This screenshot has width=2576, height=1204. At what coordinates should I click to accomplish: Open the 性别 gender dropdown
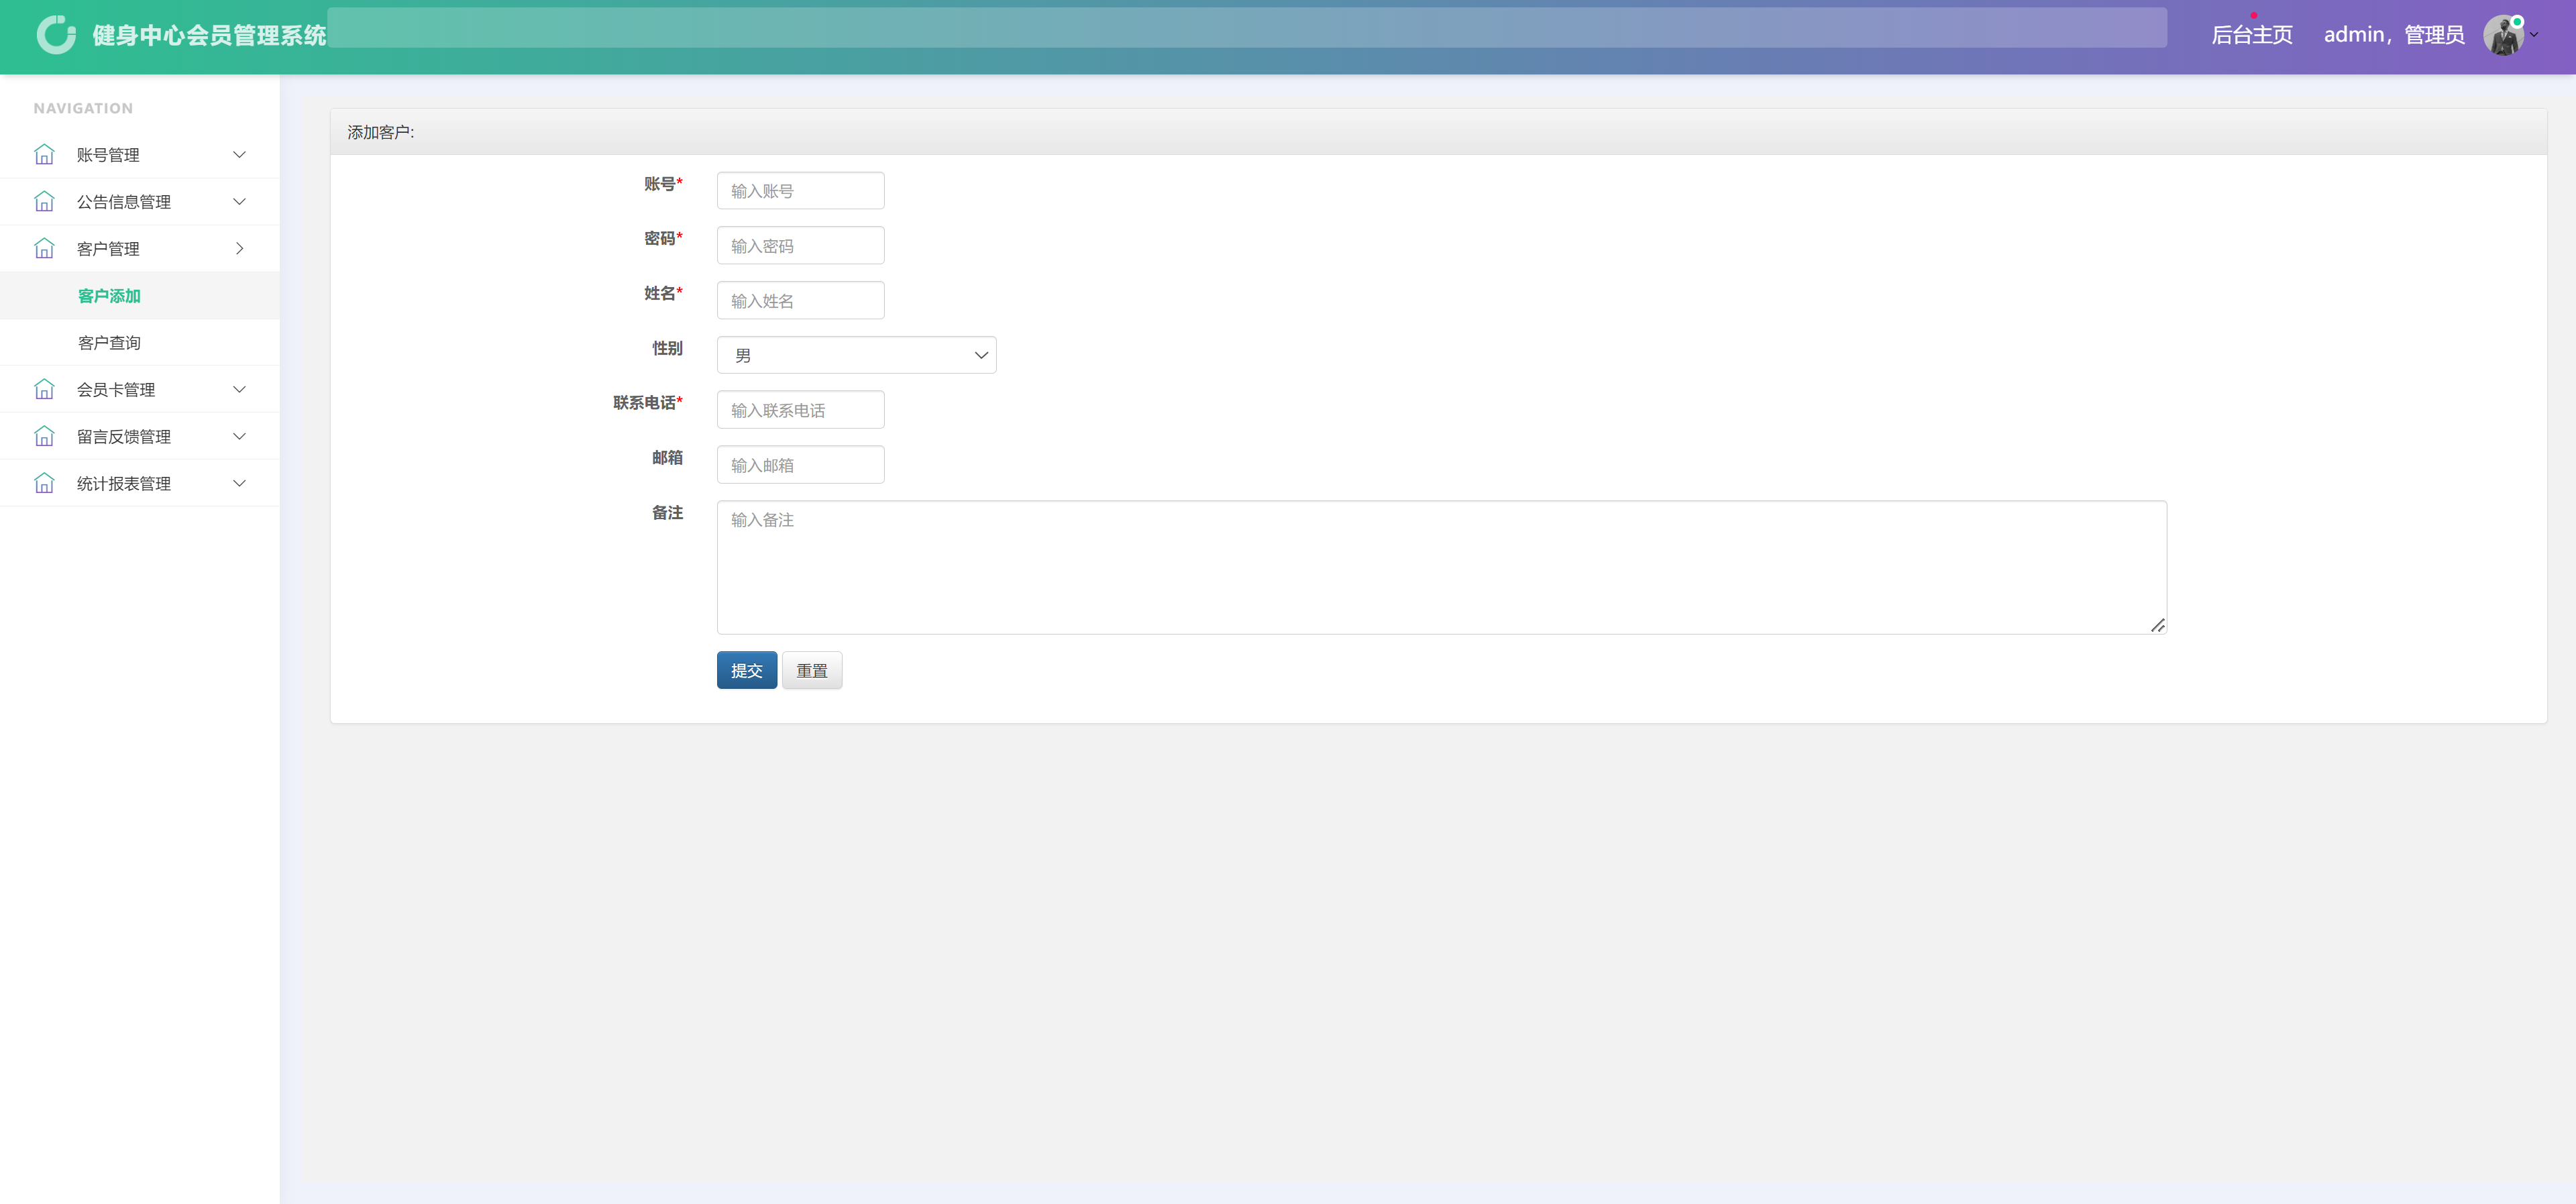tap(855, 354)
